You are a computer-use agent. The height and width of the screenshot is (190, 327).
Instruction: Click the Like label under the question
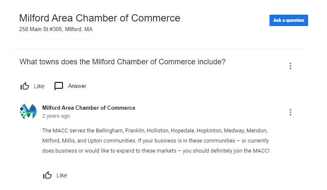39,86
